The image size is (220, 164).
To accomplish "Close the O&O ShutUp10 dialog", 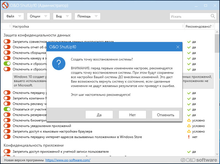I will click(178, 47).
